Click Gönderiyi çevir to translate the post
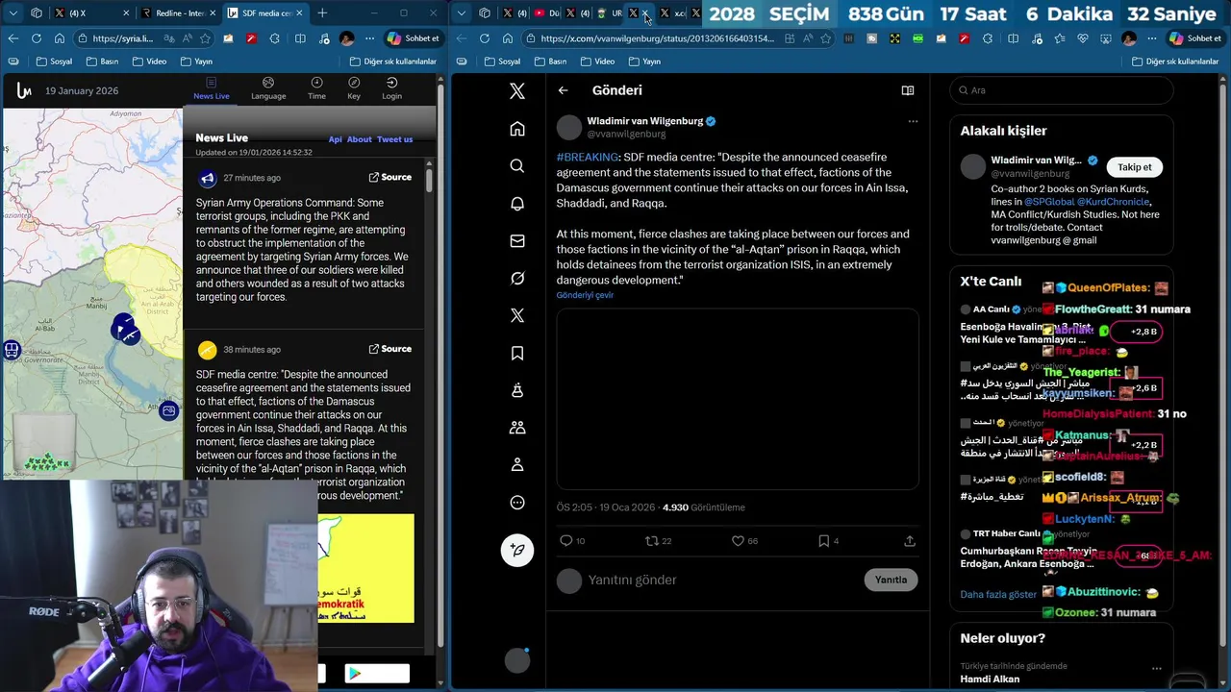The height and width of the screenshot is (692, 1231). point(585,295)
